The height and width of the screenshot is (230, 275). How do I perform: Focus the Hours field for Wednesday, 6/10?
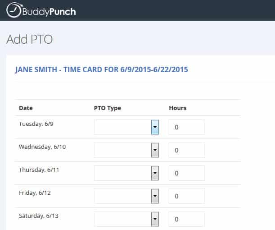point(187,150)
